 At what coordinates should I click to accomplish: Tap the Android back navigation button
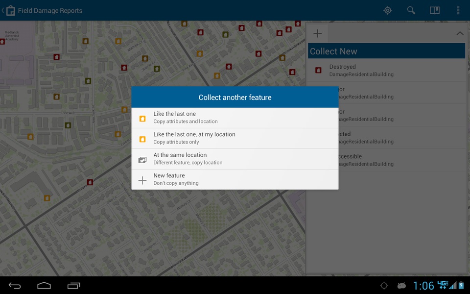pos(14,286)
